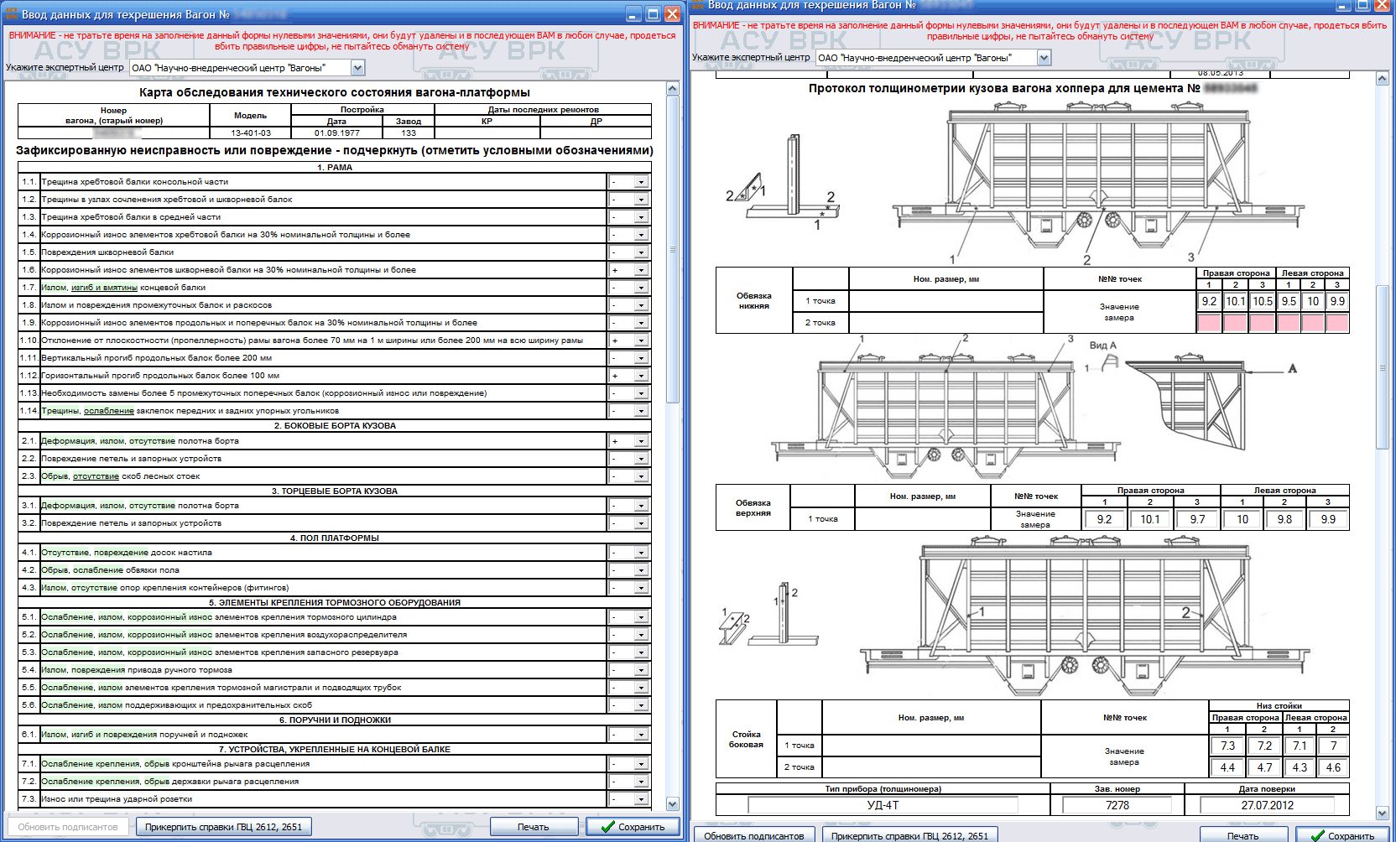
Task: Open dropdown for row 5.4 ручного тормоза
Action: click(641, 670)
